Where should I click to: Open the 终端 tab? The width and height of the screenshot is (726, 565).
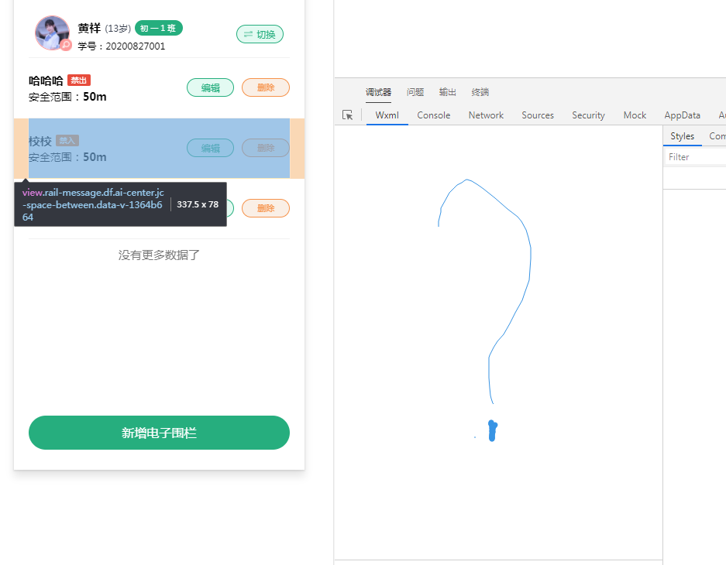pyautogui.click(x=480, y=92)
